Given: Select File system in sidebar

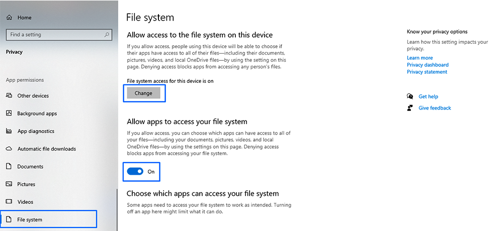Looking at the screenshot, I should tap(49, 219).
